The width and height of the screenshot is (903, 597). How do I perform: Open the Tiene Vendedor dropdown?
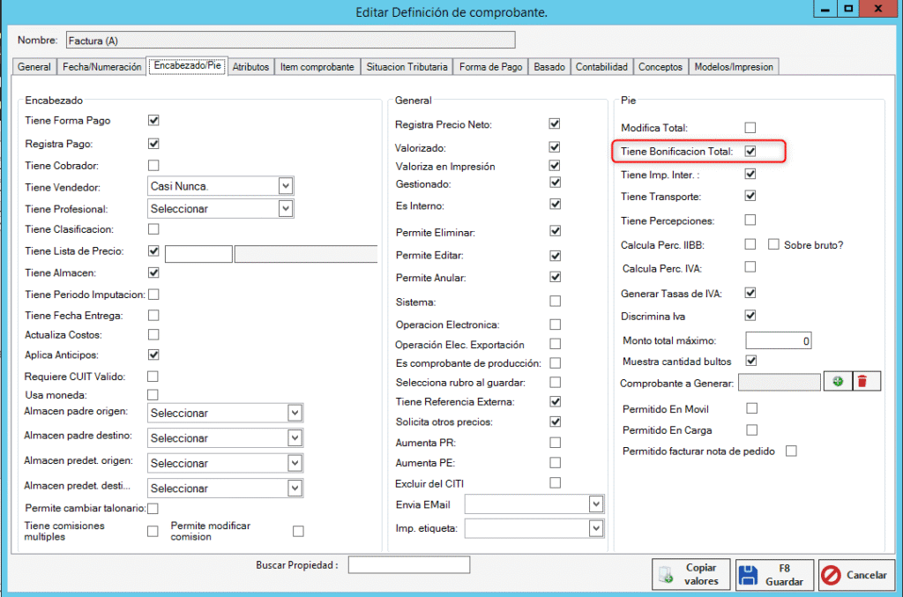click(285, 186)
